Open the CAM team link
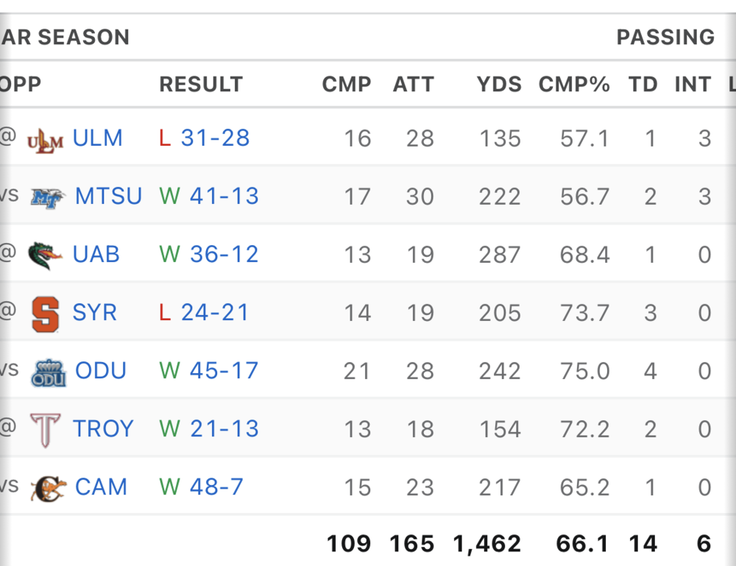Screen dimensions: 736x566 coord(101,487)
